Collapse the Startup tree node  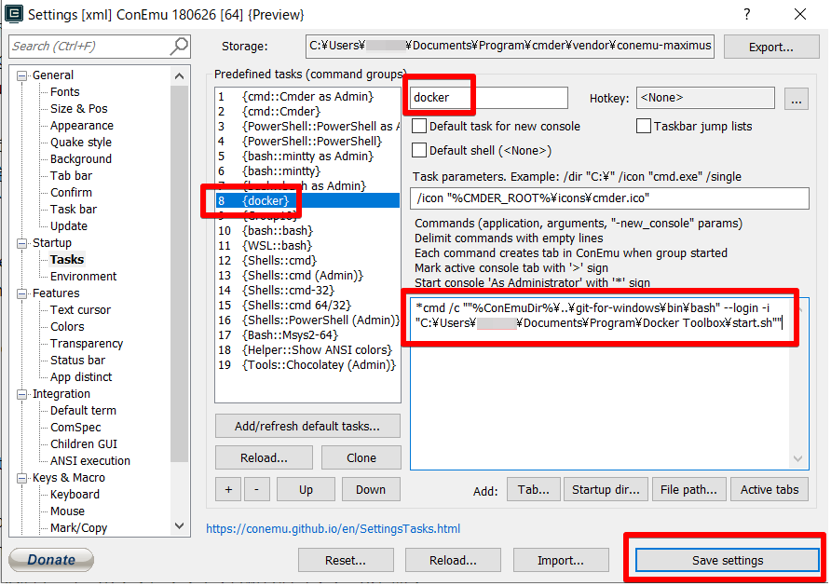pos(21,243)
